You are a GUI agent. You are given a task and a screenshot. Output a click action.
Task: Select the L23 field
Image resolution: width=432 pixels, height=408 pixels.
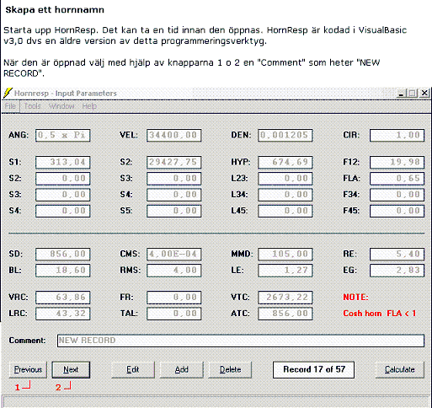(x=285, y=179)
